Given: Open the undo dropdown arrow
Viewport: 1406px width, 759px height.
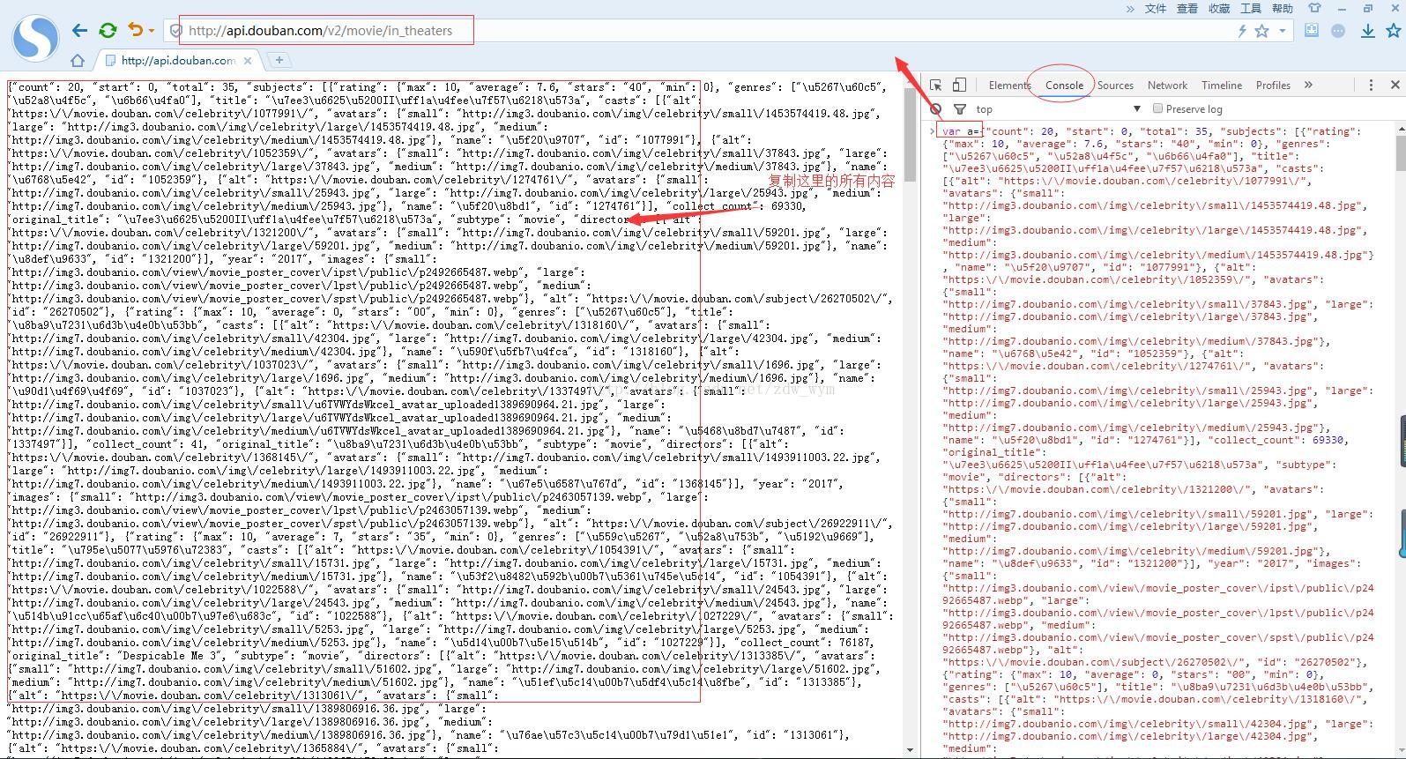Looking at the screenshot, I should [152, 31].
